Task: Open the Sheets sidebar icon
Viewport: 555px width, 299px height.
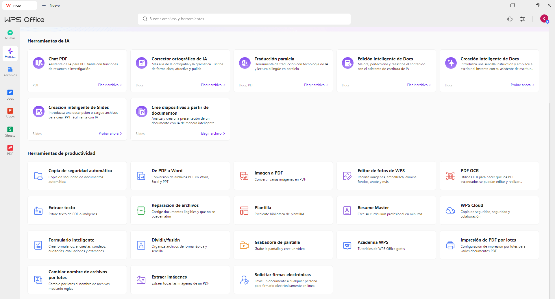Action: (x=10, y=131)
